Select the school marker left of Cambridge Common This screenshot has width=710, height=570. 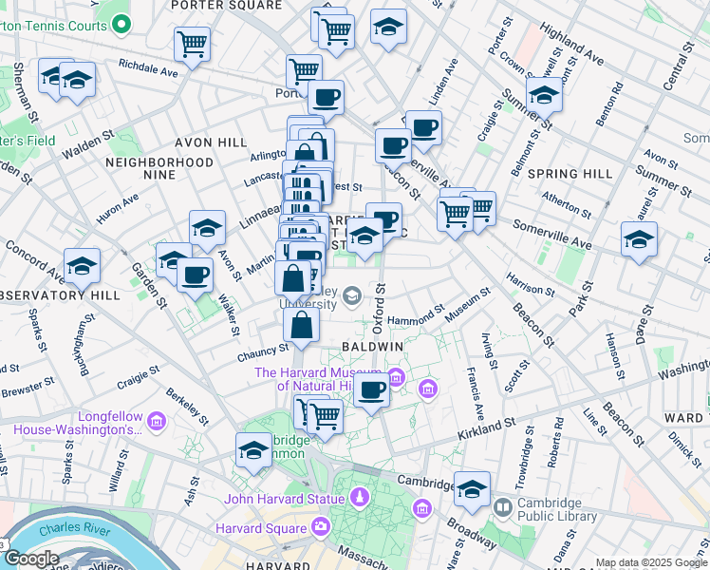253,453
